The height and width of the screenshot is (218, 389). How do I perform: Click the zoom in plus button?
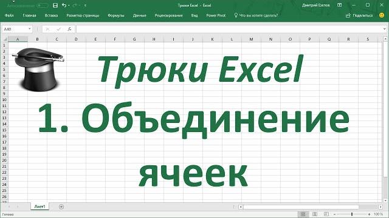[x=370, y=214]
